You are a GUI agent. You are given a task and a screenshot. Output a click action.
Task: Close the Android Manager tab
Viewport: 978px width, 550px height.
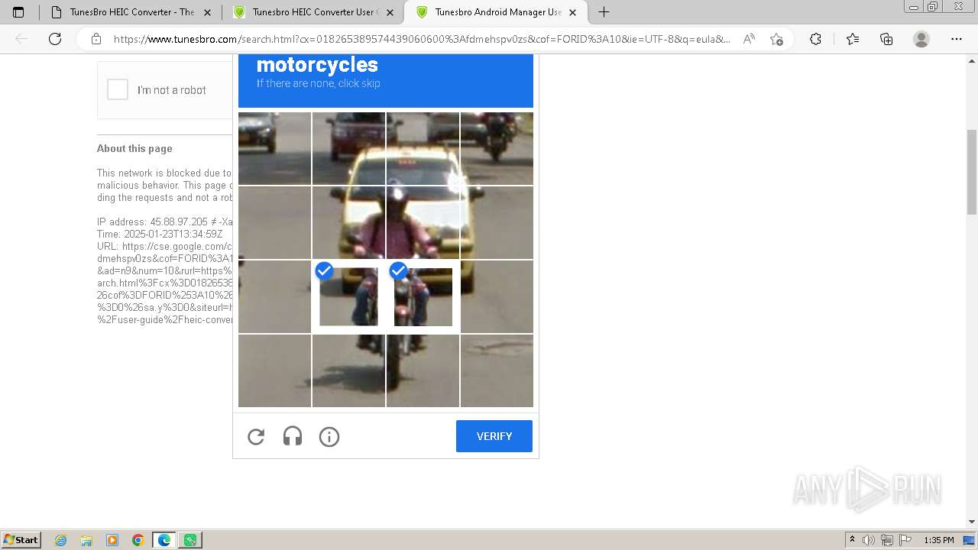tap(572, 12)
